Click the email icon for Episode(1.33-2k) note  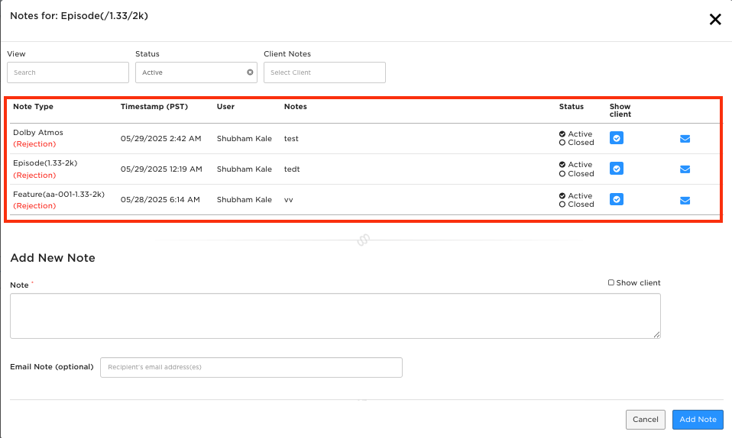click(685, 169)
